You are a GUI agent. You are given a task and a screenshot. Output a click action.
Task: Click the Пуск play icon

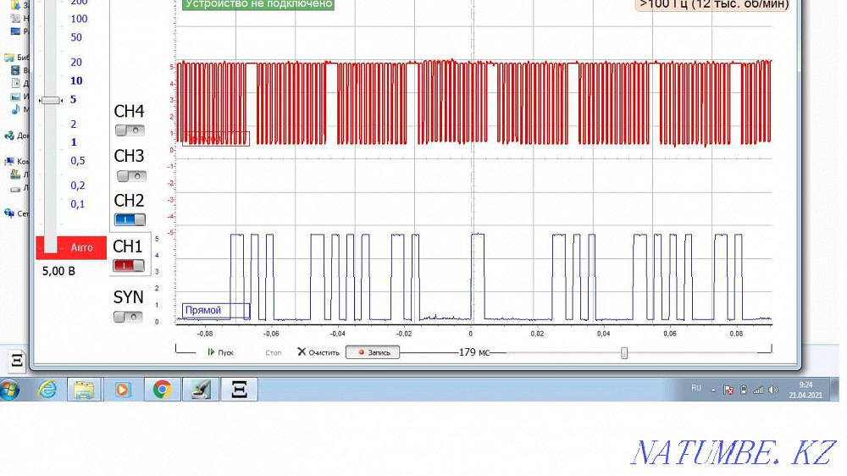pyautogui.click(x=212, y=352)
